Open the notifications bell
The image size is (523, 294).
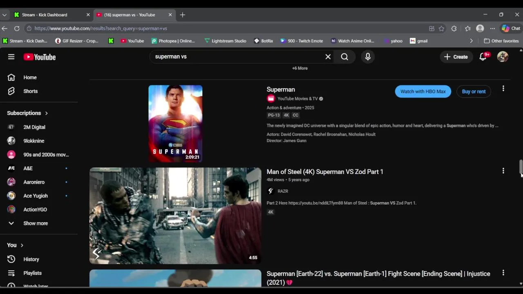[x=483, y=57]
